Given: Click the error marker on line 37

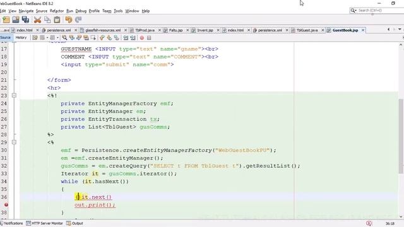Looking at the screenshot, I should [x=6, y=205].
